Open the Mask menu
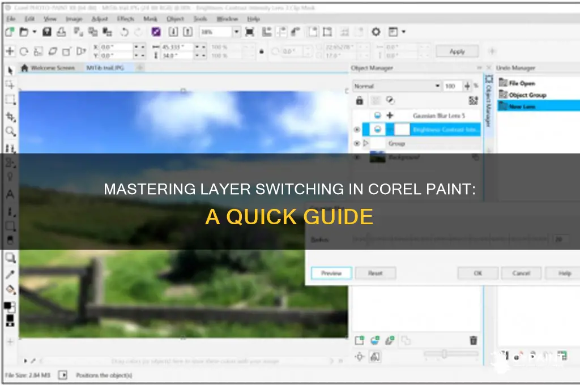This screenshot has height=385, width=580. (150, 19)
